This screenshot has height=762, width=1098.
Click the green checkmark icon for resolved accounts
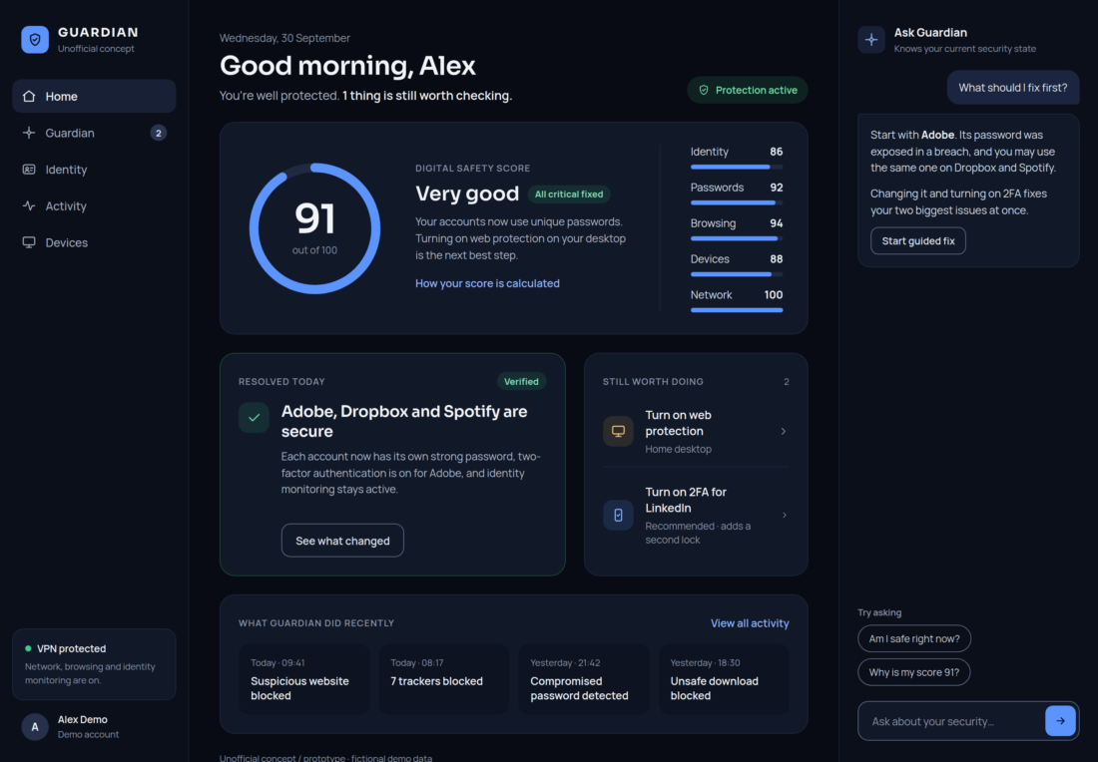(254, 418)
